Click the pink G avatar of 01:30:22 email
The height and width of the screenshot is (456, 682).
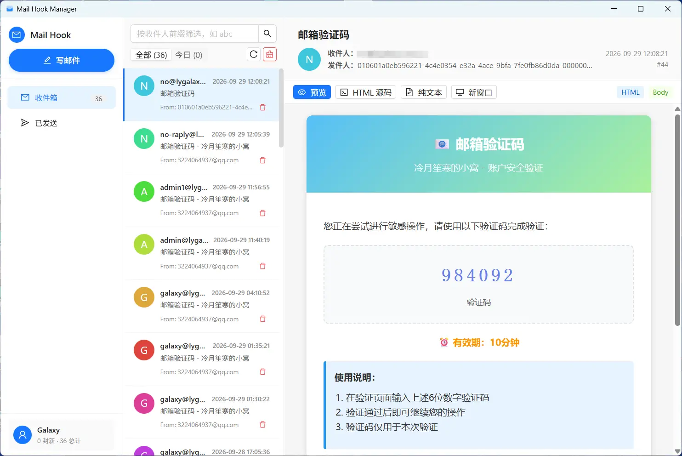(x=144, y=404)
